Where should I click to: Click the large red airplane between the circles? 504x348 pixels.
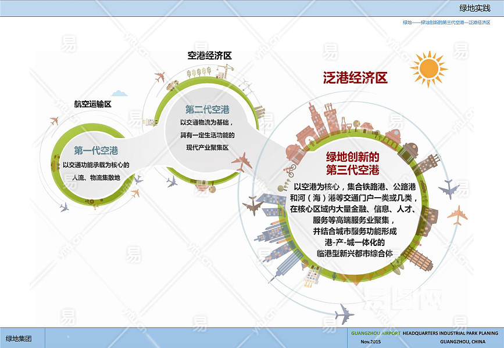point(242,162)
